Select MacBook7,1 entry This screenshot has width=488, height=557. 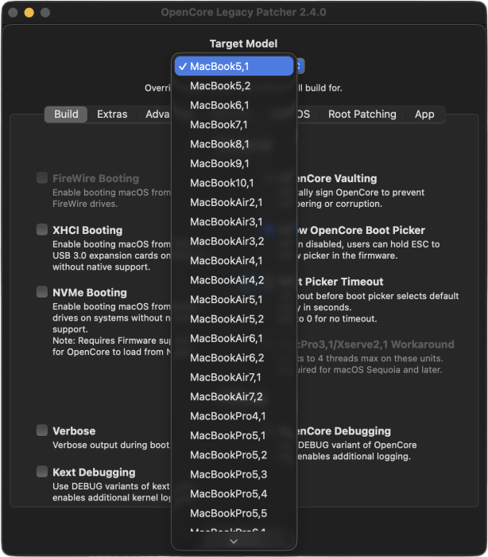coord(234,125)
